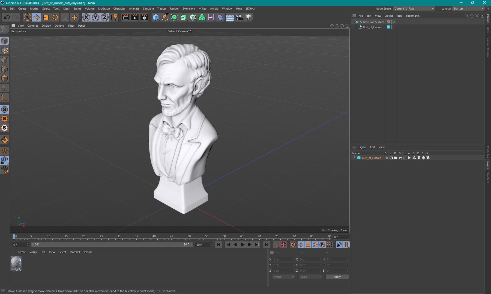Select the Bust_of_ material thumbnail

point(16,262)
